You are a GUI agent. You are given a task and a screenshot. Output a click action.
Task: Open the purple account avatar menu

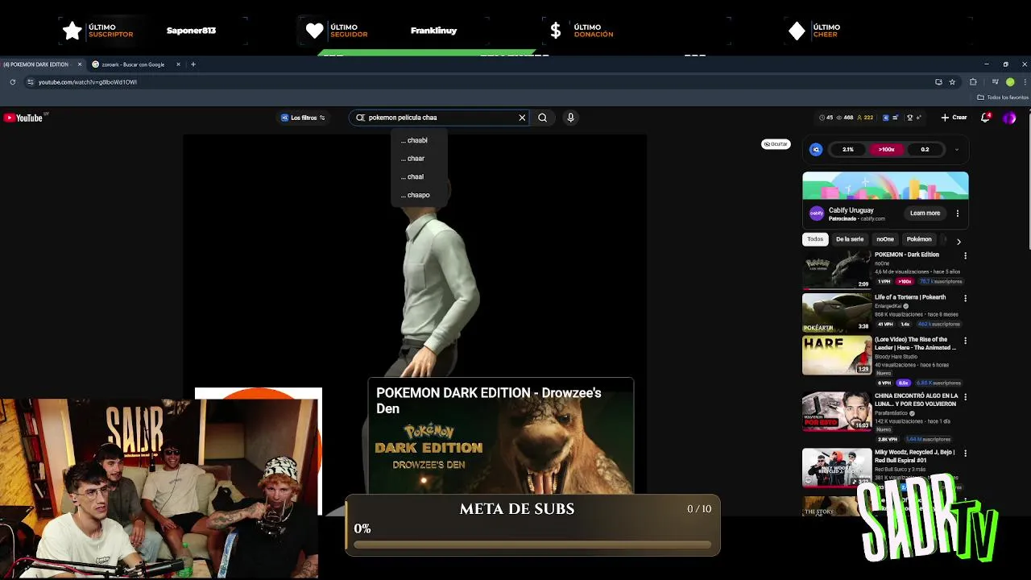[1009, 118]
